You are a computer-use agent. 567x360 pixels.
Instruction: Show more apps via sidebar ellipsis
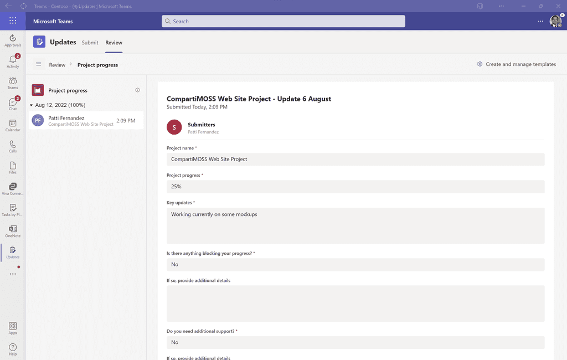pyautogui.click(x=13, y=274)
